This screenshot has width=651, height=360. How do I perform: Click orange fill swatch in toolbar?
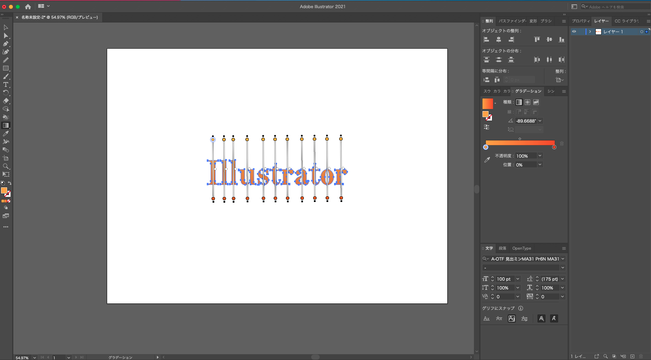(4, 190)
